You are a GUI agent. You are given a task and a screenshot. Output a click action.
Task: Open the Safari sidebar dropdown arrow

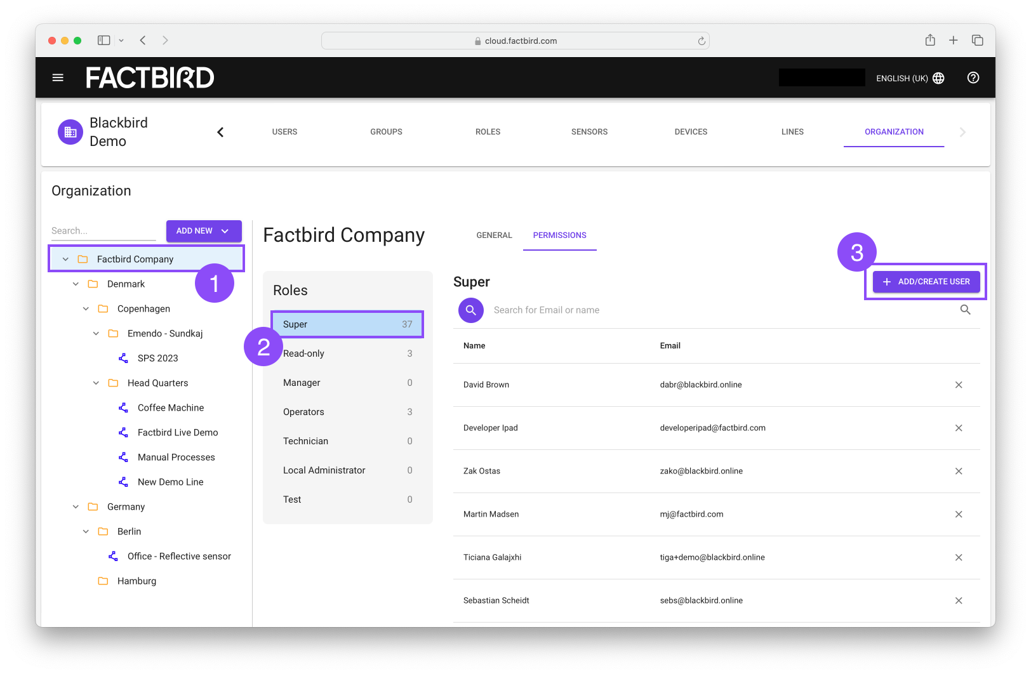coord(121,40)
